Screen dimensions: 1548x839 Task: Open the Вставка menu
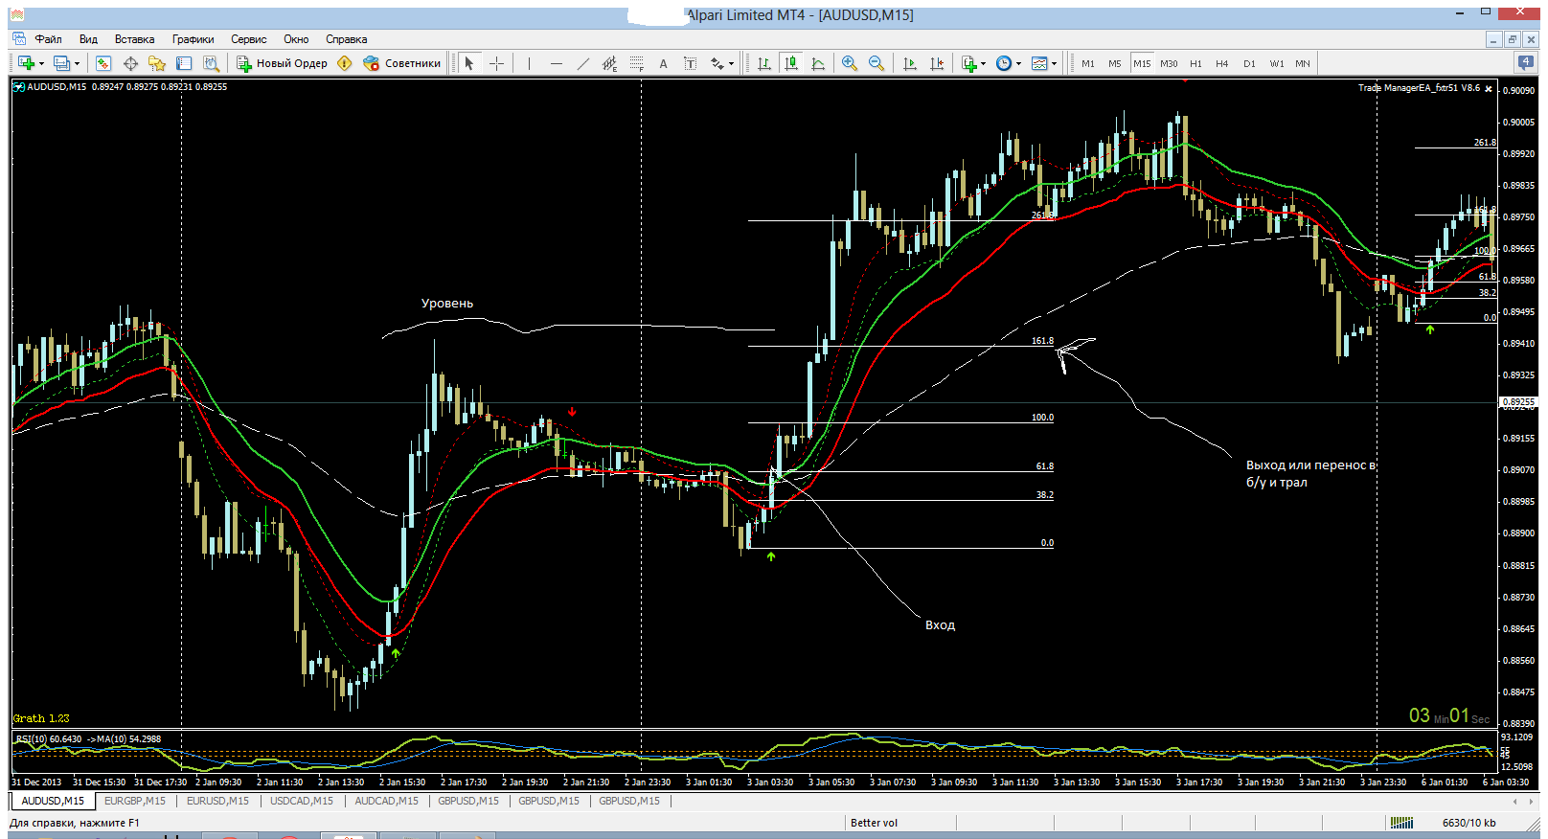[134, 39]
